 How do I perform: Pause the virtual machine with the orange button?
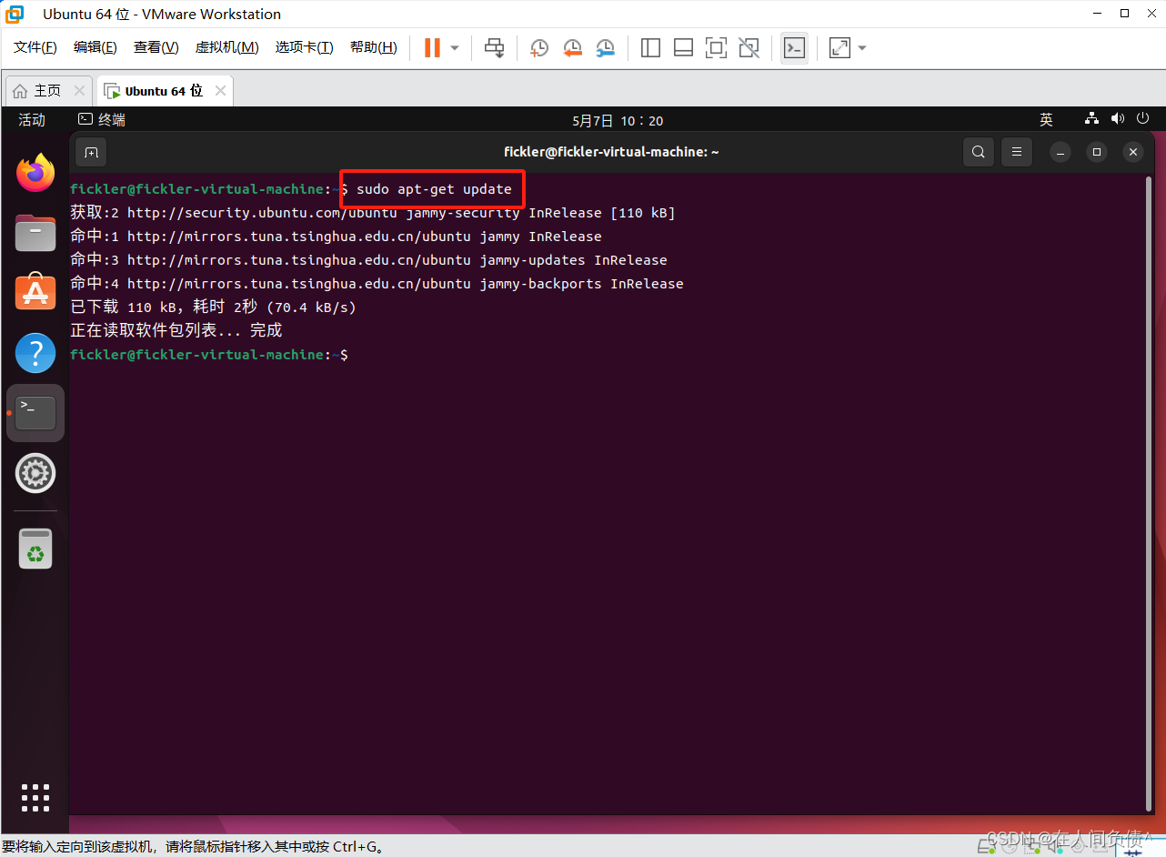tap(432, 47)
